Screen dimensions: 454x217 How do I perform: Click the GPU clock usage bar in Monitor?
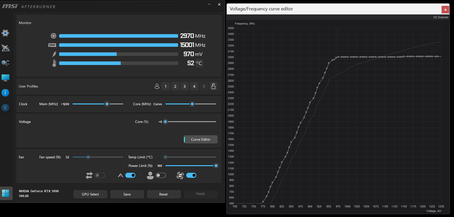[119, 36]
